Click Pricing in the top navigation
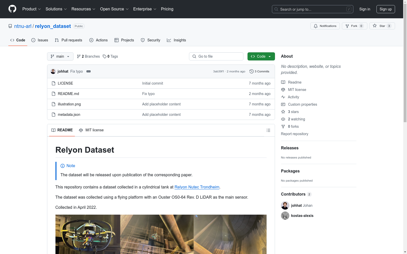The width and height of the screenshot is (407, 254). [167, 9]
